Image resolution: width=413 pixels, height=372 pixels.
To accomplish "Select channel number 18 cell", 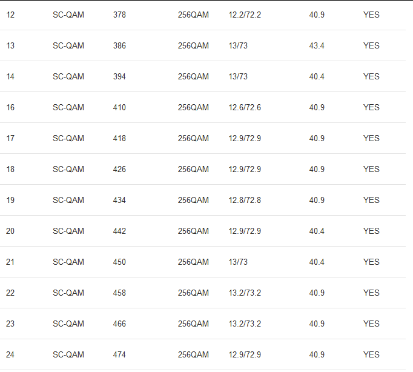I will coord(10,169).
